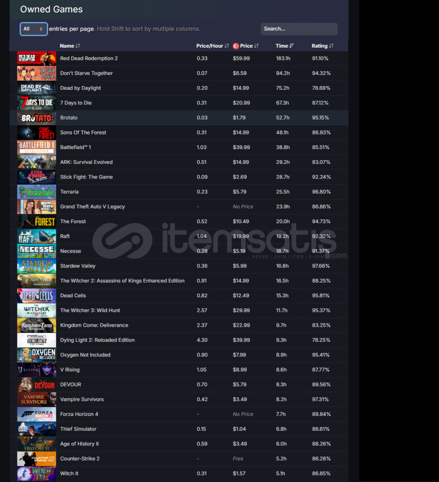Click the "Witch It" game name
Viewport: 439px width, 482px height.
[69, 474]
